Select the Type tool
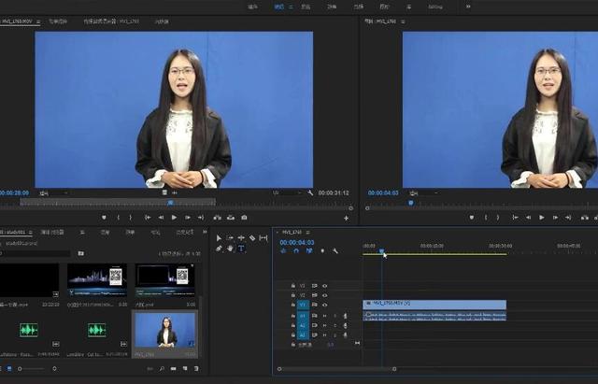This screenshot has width=598, height=384. [x=240, y=249]
